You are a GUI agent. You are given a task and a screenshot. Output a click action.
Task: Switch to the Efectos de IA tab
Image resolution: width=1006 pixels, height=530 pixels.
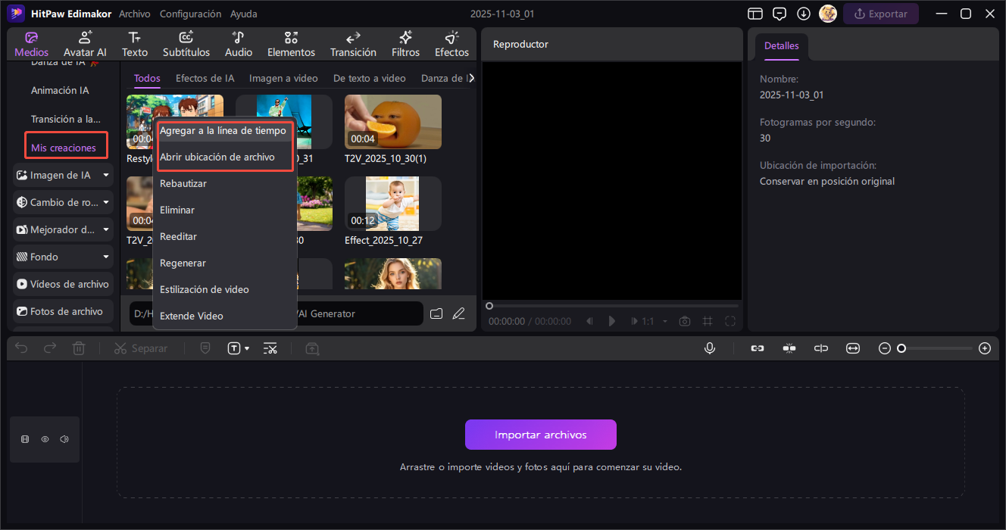pyautogui.click(x=205, y=78)
